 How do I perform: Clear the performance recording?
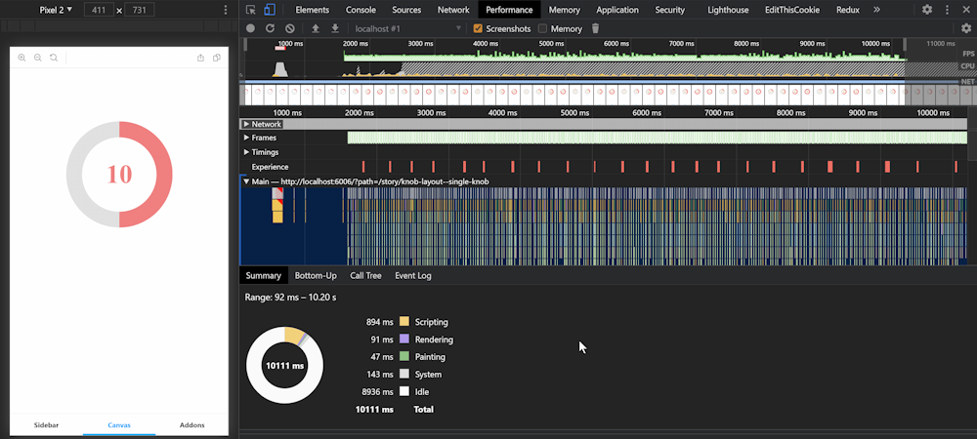tap(290, 28)
